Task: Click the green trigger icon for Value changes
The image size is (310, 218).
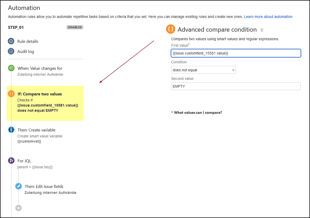Action: [11, 68]
